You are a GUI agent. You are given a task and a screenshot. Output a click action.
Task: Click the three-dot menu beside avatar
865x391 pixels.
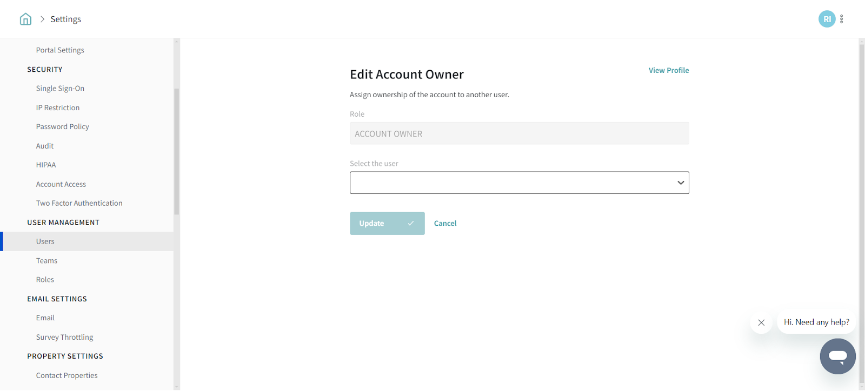(842, 19)
